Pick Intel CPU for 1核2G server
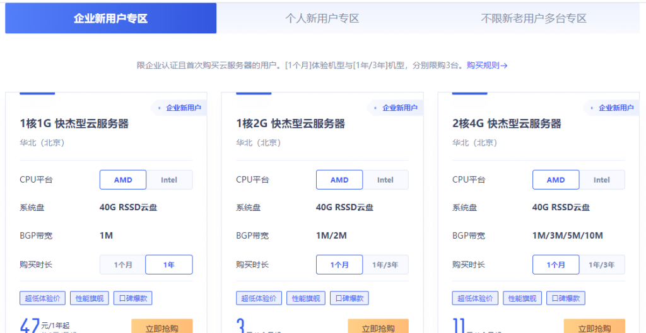646x333 pixels. (385, 180)
